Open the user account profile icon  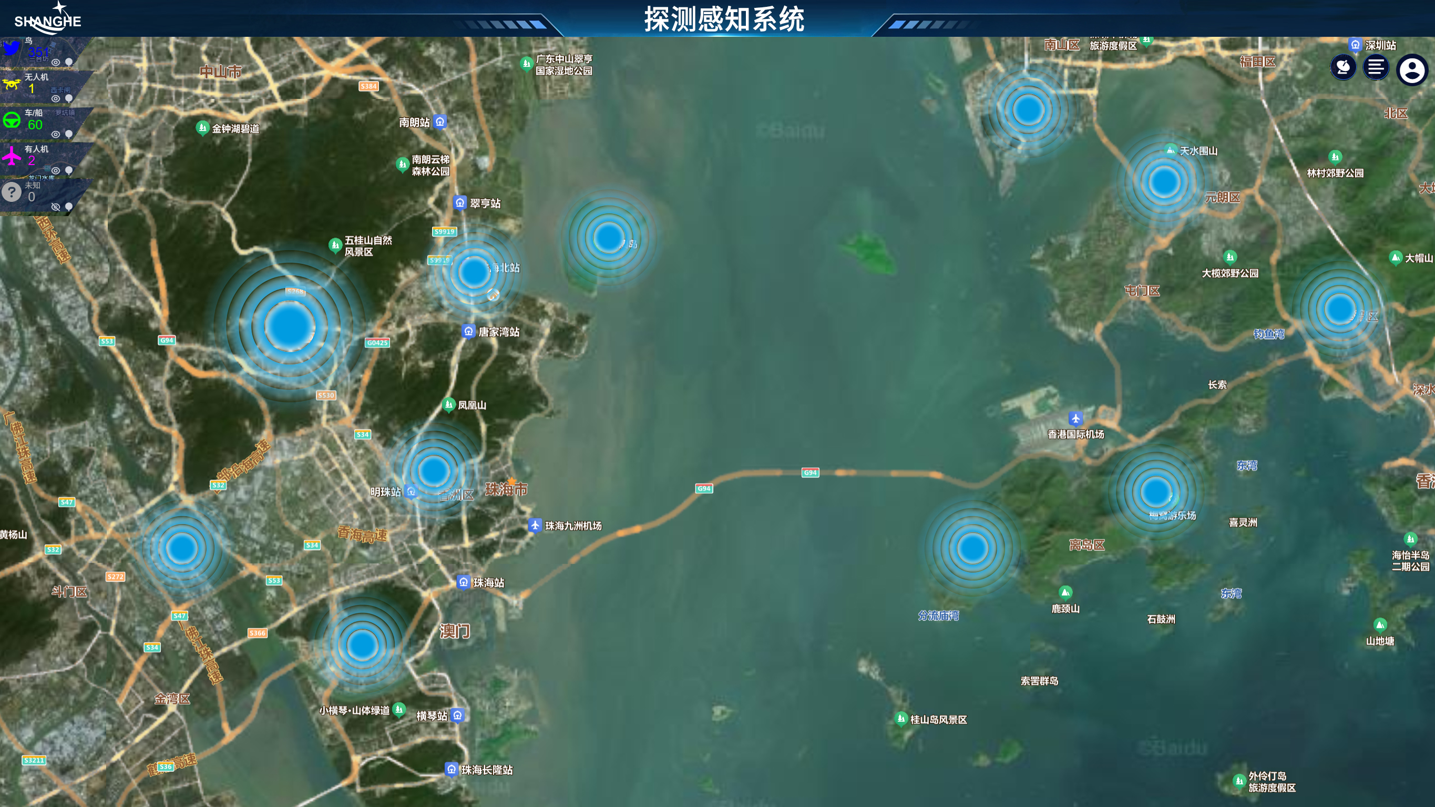(1411, 70)
